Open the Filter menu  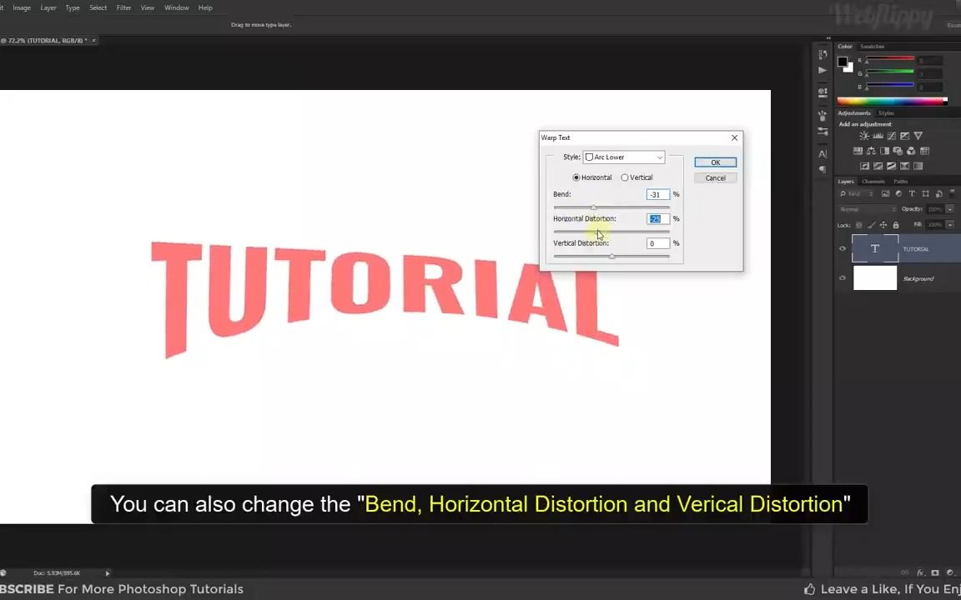123,7
